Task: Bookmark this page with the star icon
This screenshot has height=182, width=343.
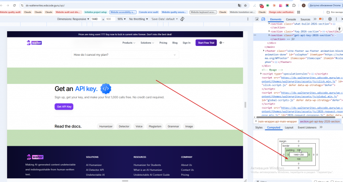Action: pyautogui.click(x=246, y=5)
